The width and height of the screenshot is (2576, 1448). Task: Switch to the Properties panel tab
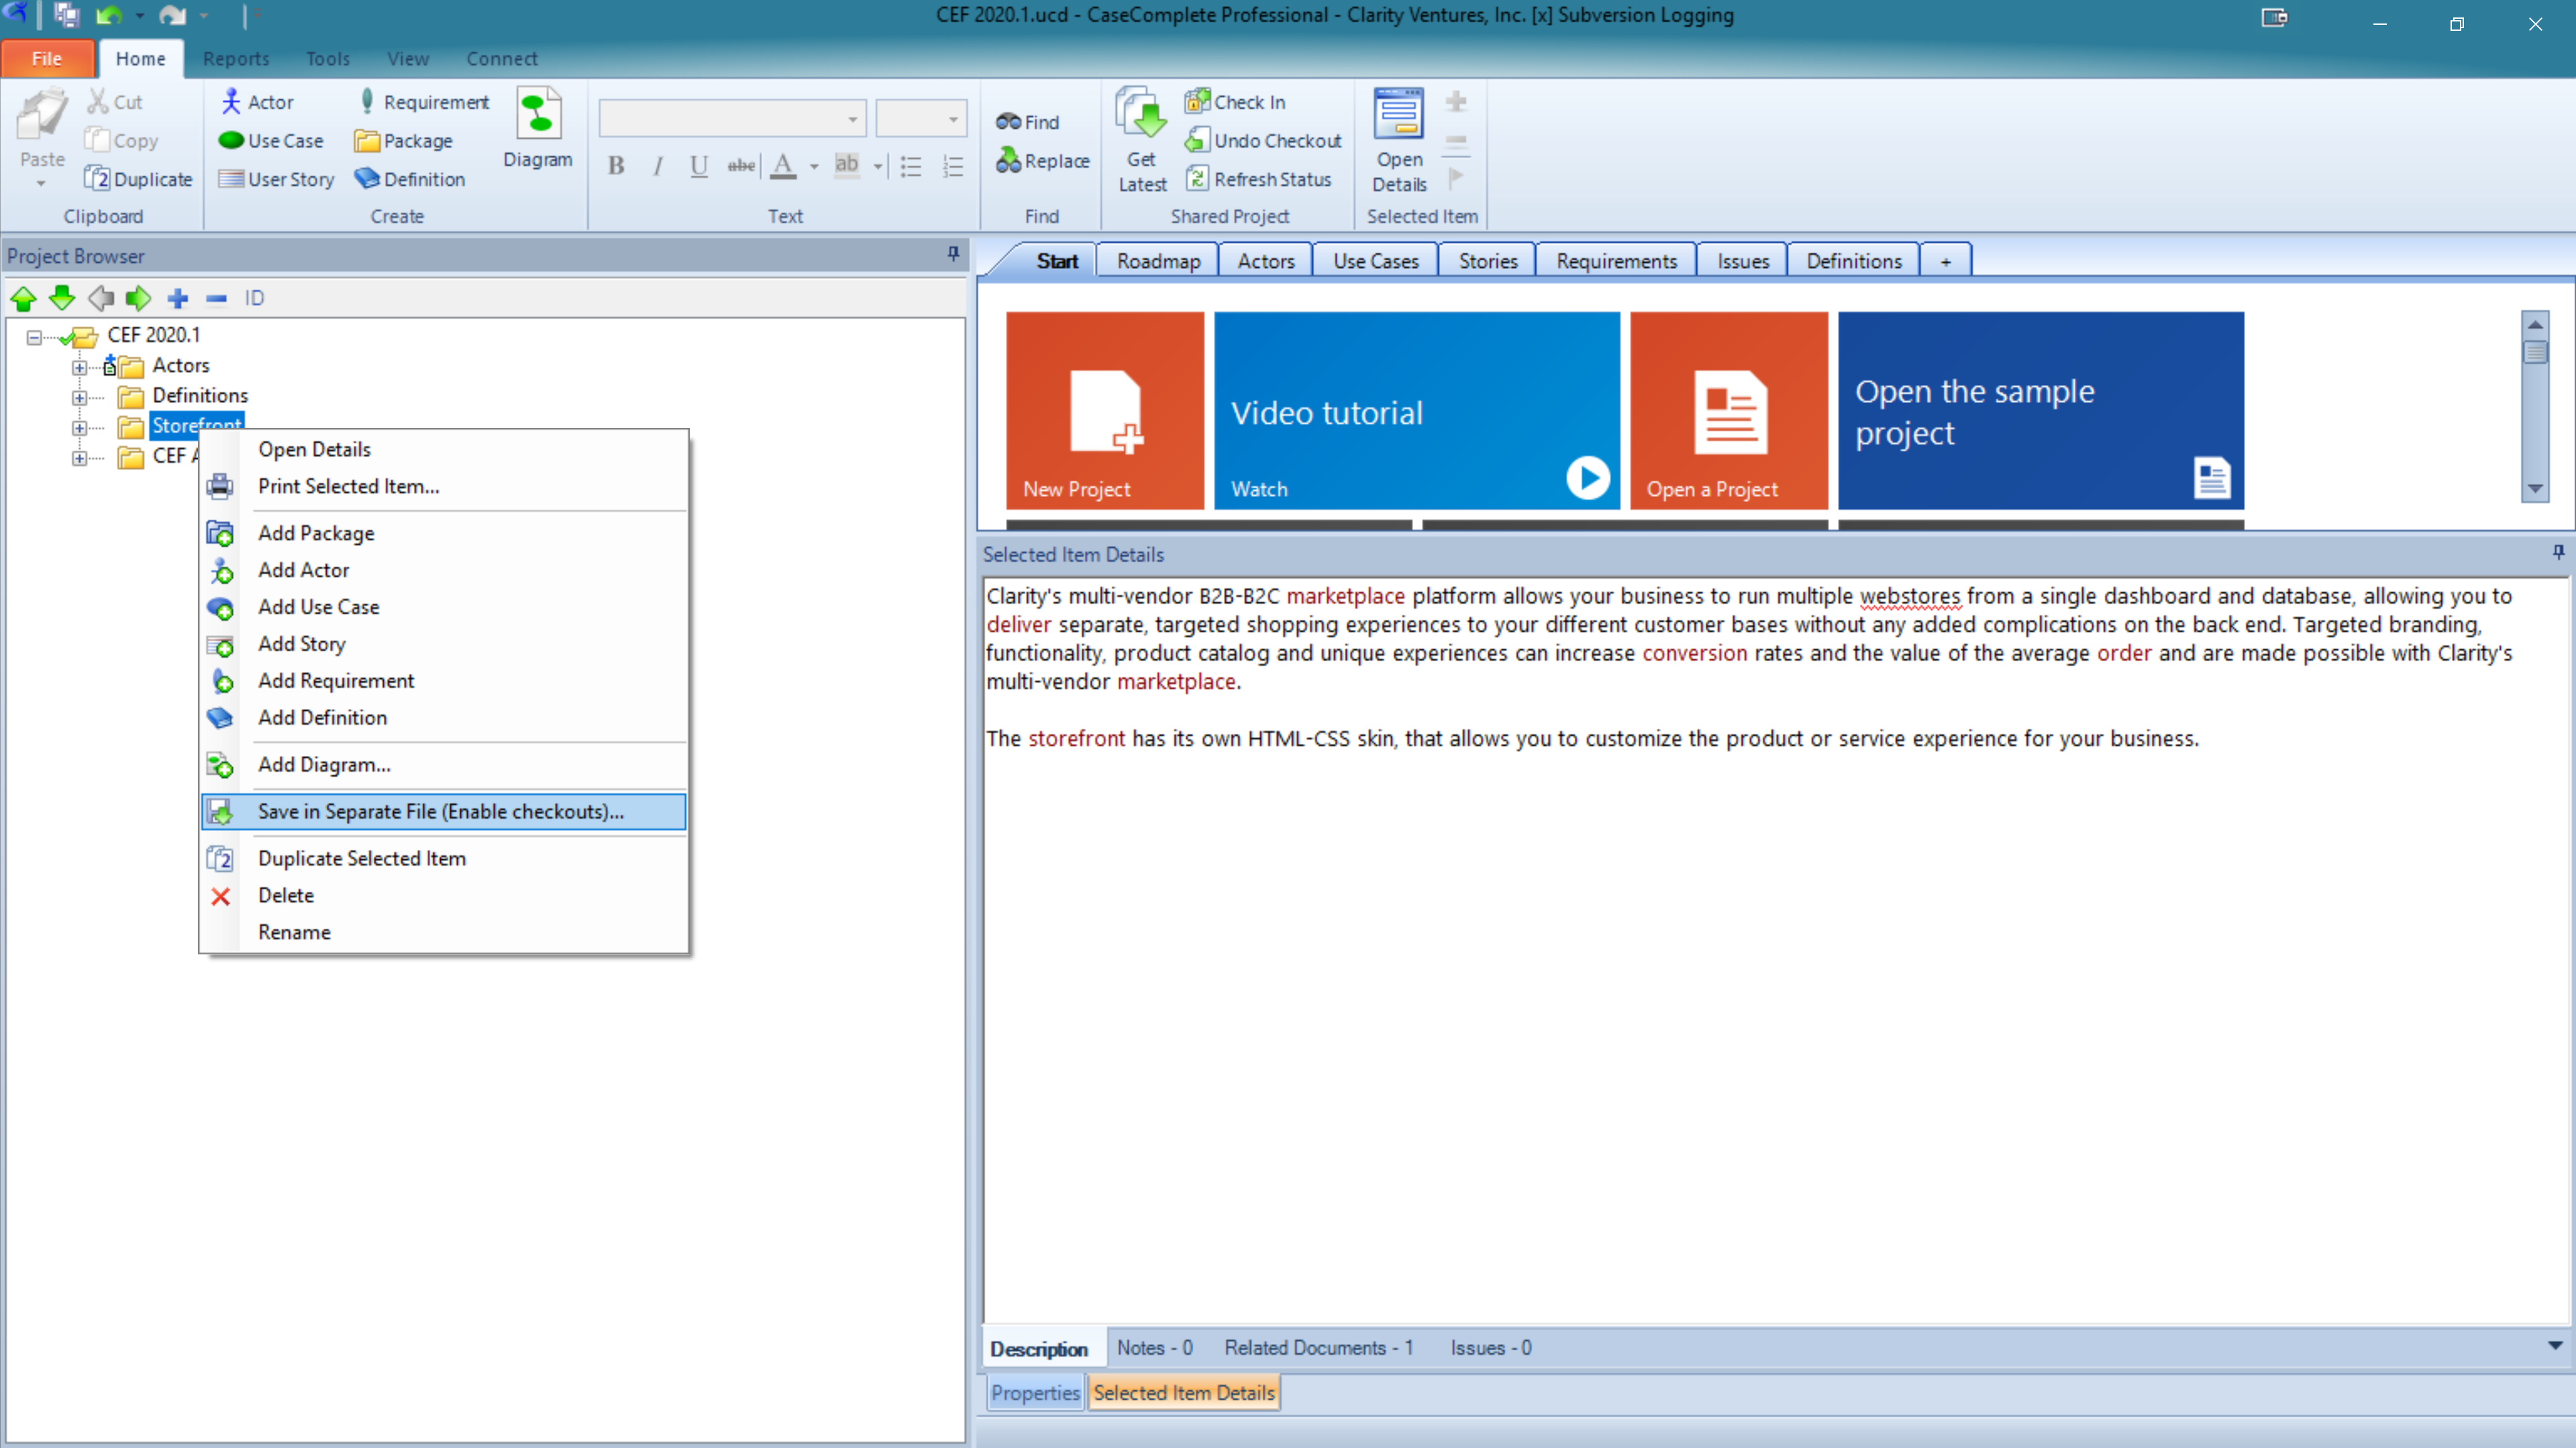point(1035,1392)
